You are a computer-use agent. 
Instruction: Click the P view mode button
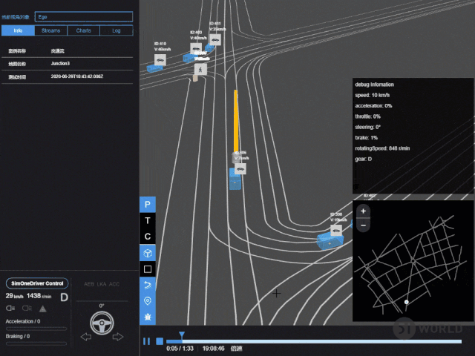(x=148, y=204)
